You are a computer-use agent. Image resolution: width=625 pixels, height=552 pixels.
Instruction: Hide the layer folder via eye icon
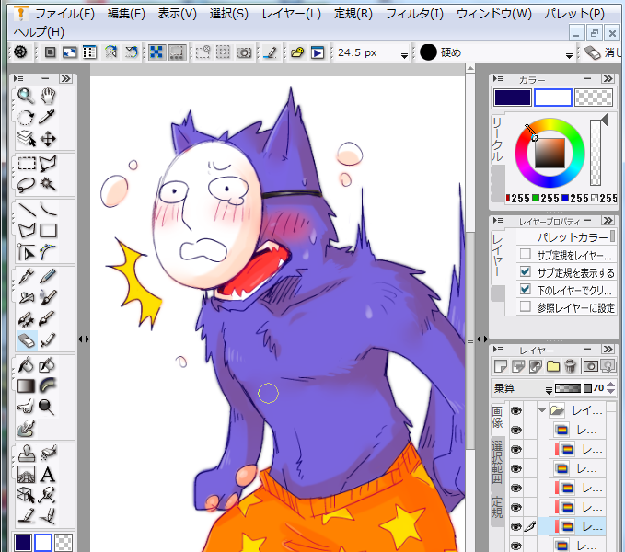(x=515, y=410)
